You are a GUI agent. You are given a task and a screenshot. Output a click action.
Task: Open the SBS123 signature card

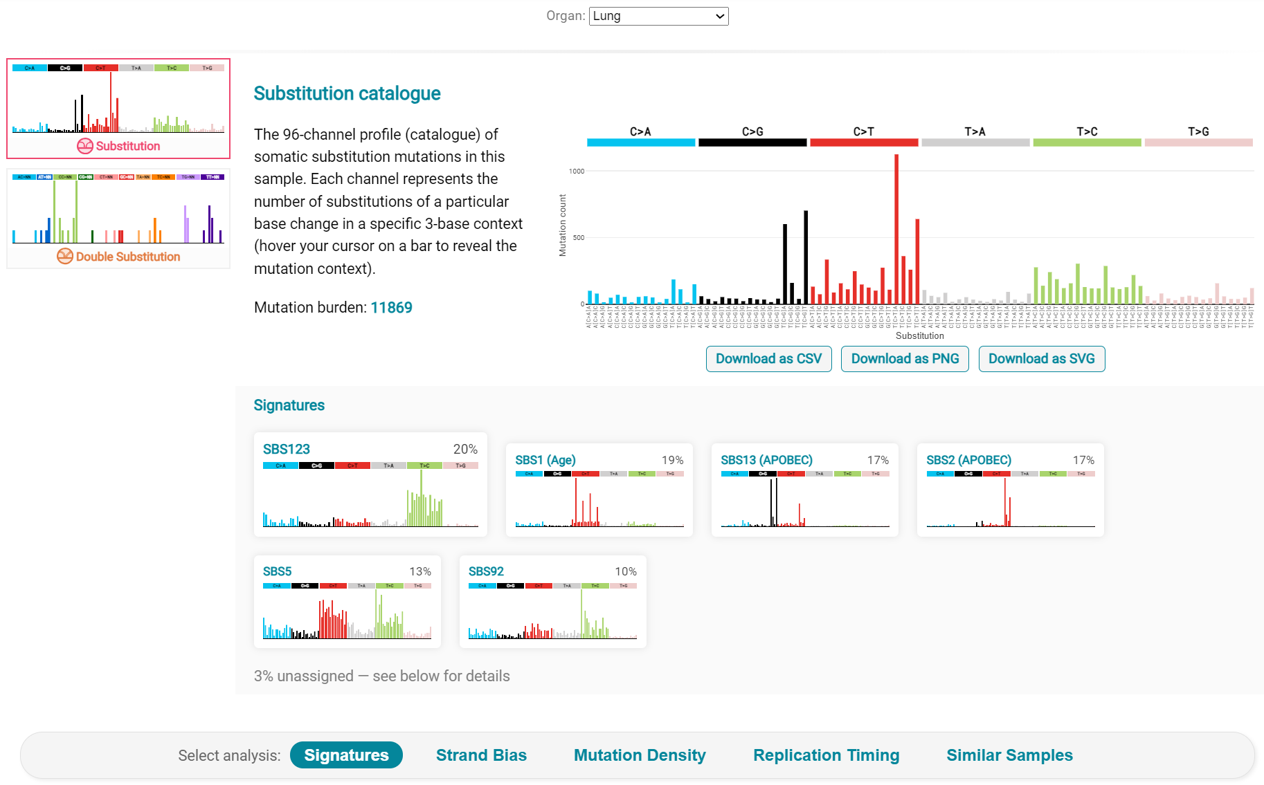pyautogui.click(x=370, y=485)
